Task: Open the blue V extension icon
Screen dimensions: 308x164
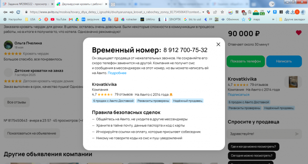Action: (269, 12)
